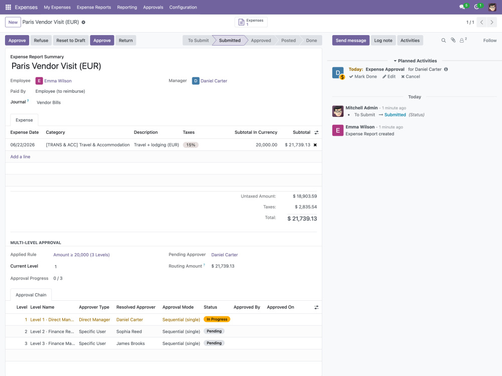Open Configuration menu
The image size is (502, 376).
(183, 8)
